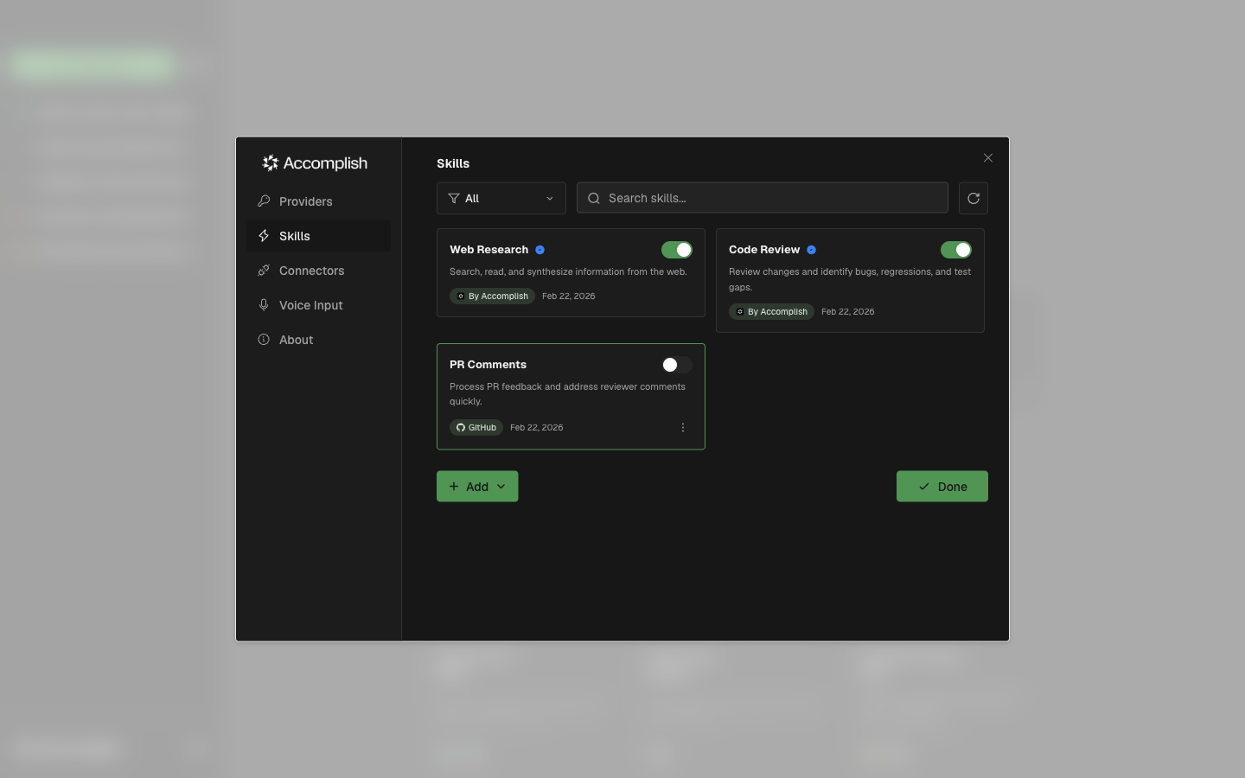This screenshot has height=778, width=1245.
Task: Open the All filter dropdown
Action: (501, 198)
